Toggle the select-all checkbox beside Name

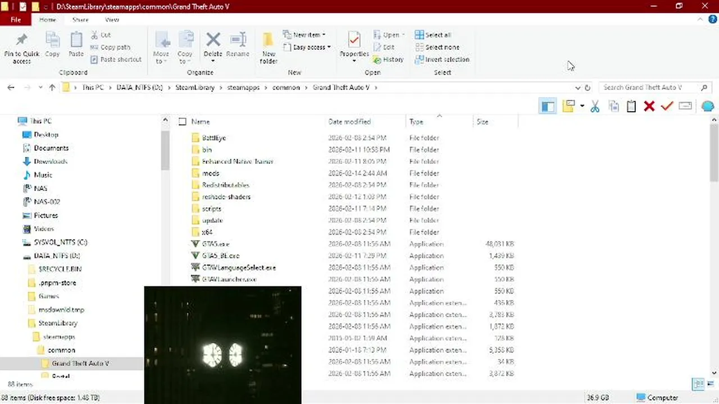pos(182,121)
